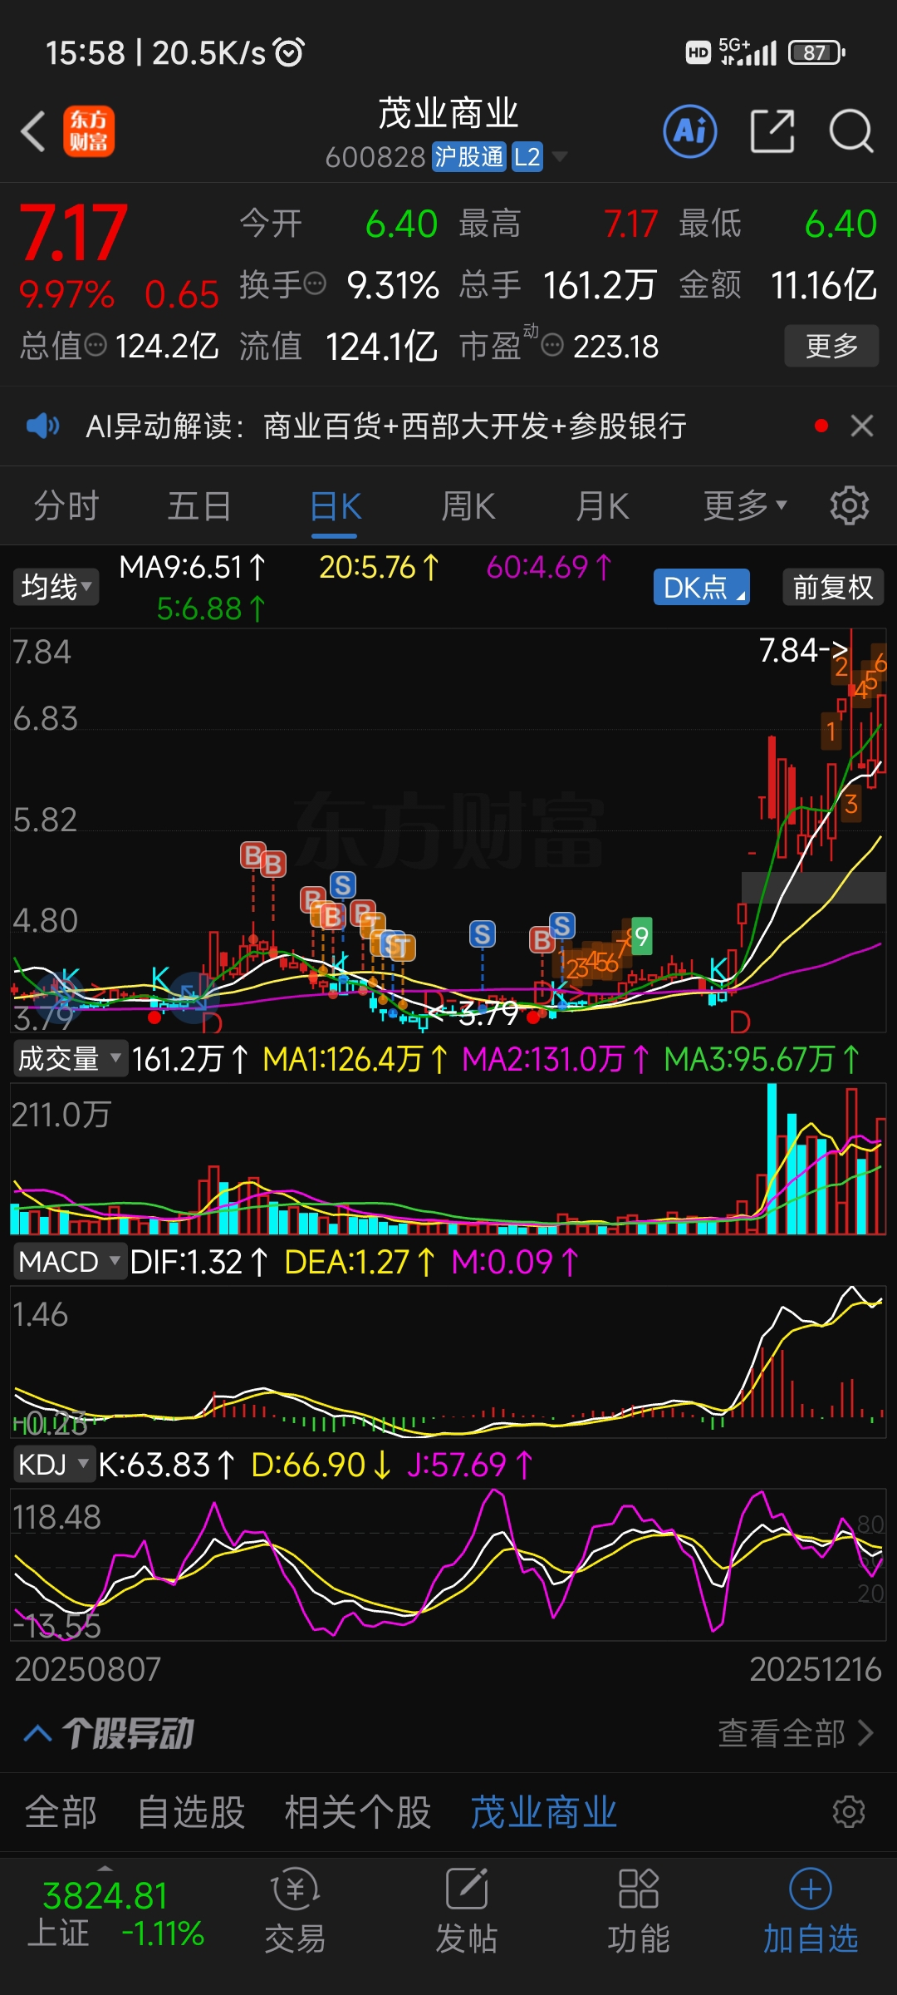The image size is (897, 1995).
Task: Switch to the 五日 tab
Action: coord(199,505)
